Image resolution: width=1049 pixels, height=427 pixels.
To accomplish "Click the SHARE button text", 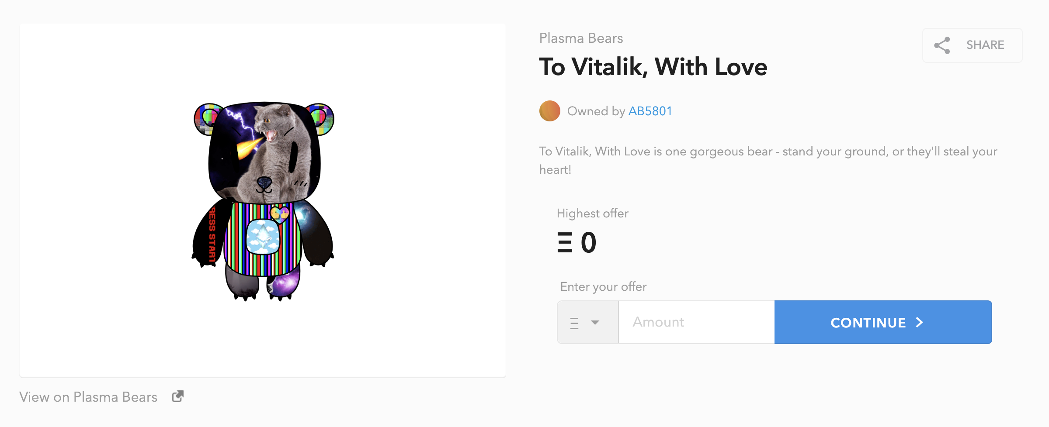I will click(x=985, y=45).
